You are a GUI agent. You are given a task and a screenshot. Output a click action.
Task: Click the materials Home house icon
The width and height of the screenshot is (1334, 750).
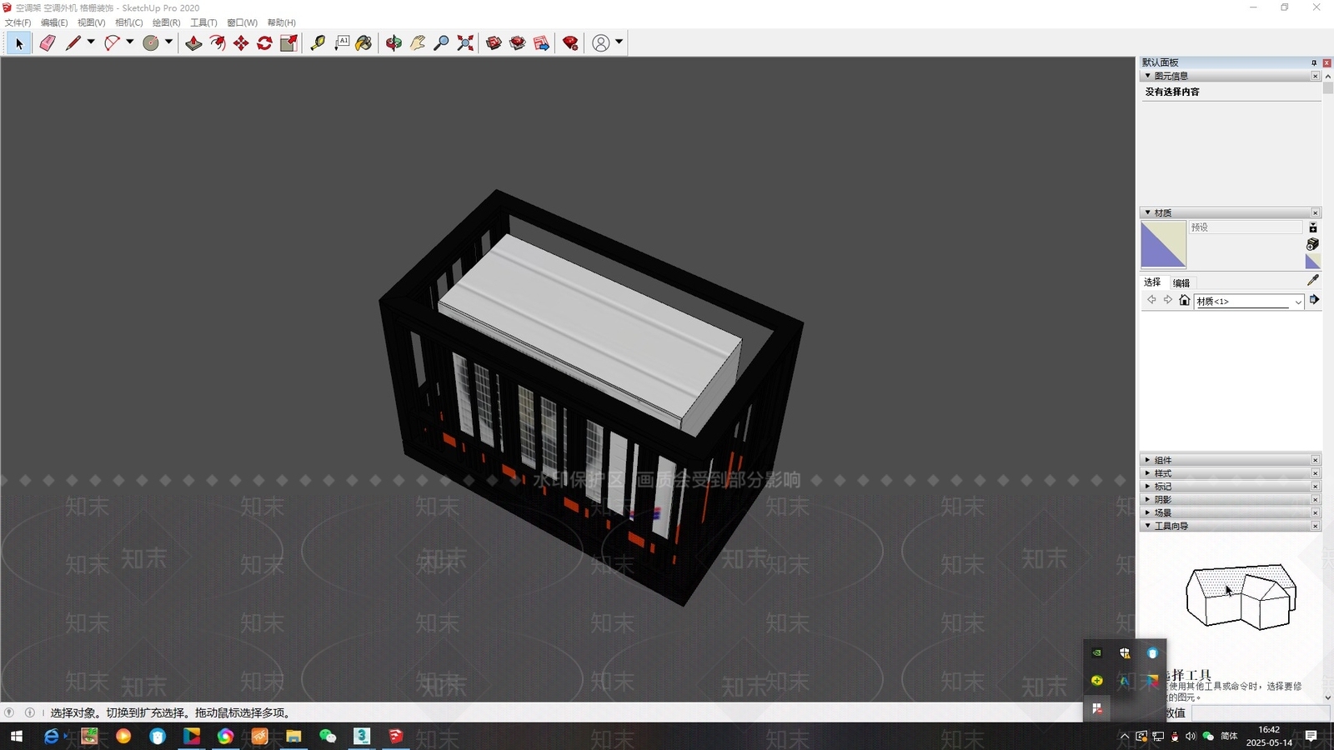point(1184,300)
